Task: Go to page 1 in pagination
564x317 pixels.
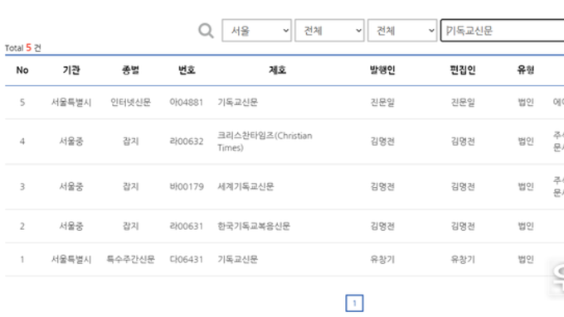Action: (354, 303)
